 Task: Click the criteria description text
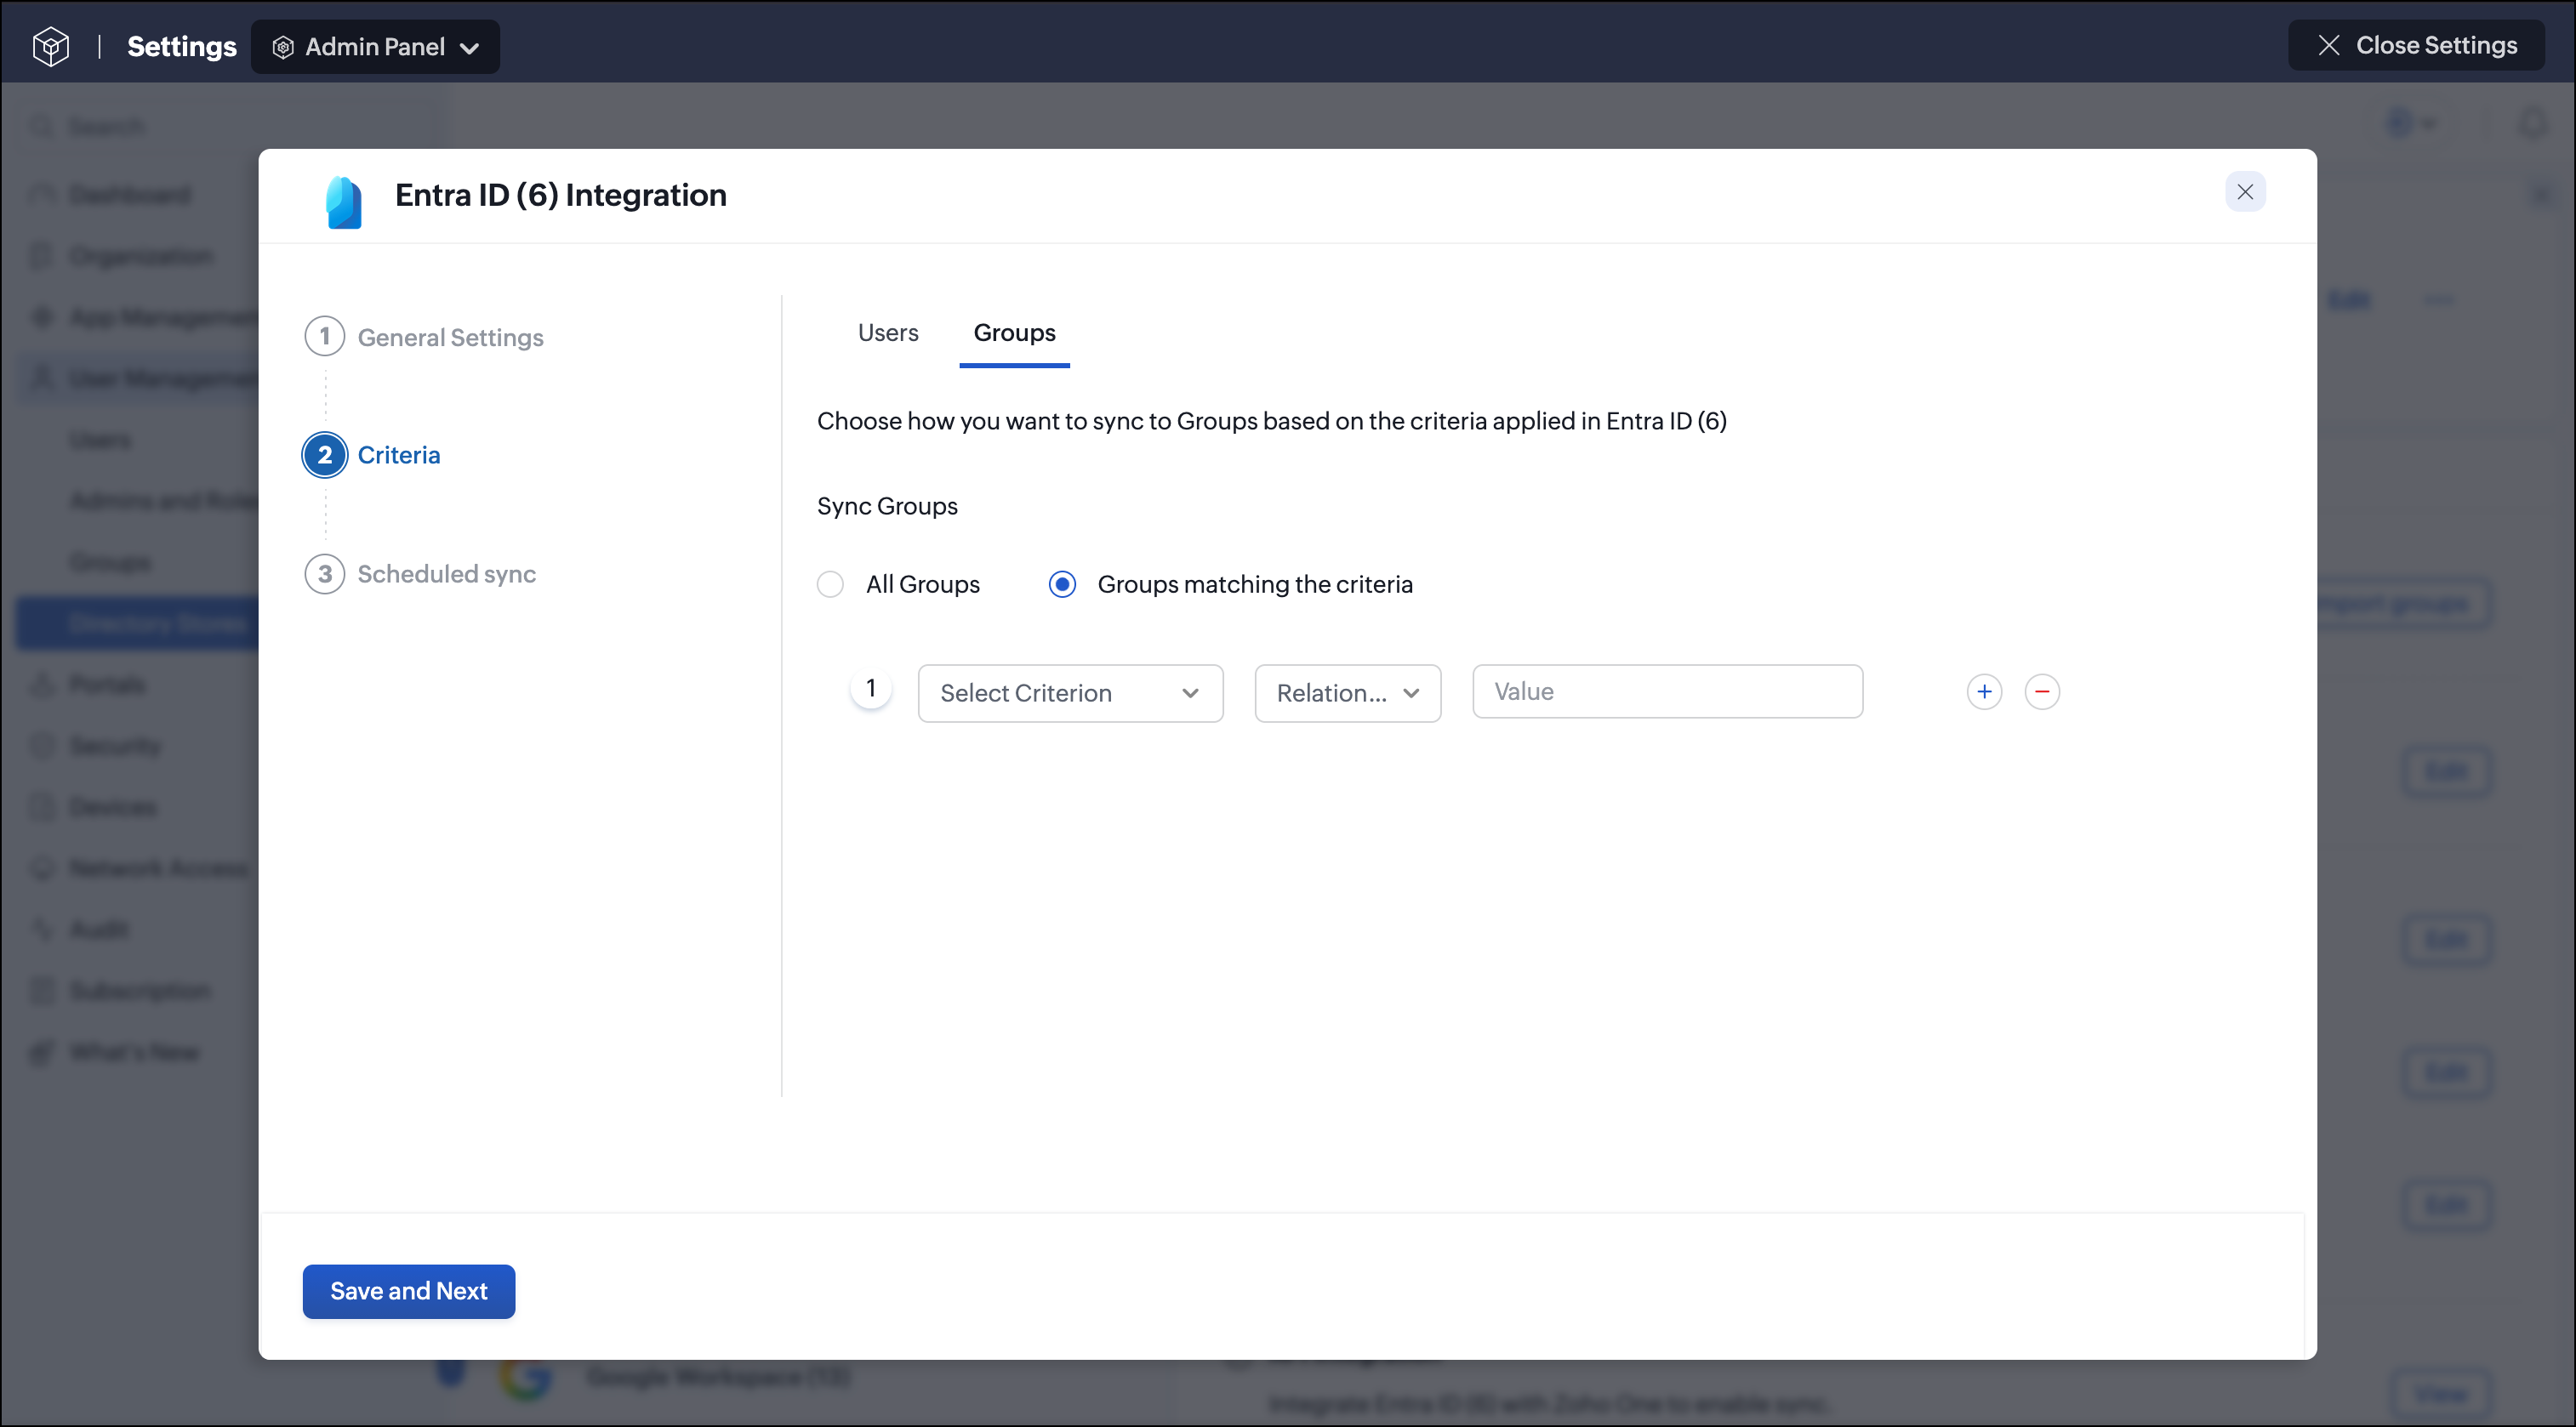(x=1272, y=421)
